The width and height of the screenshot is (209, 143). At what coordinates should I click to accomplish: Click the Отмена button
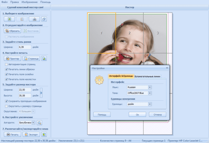(157, 114)
